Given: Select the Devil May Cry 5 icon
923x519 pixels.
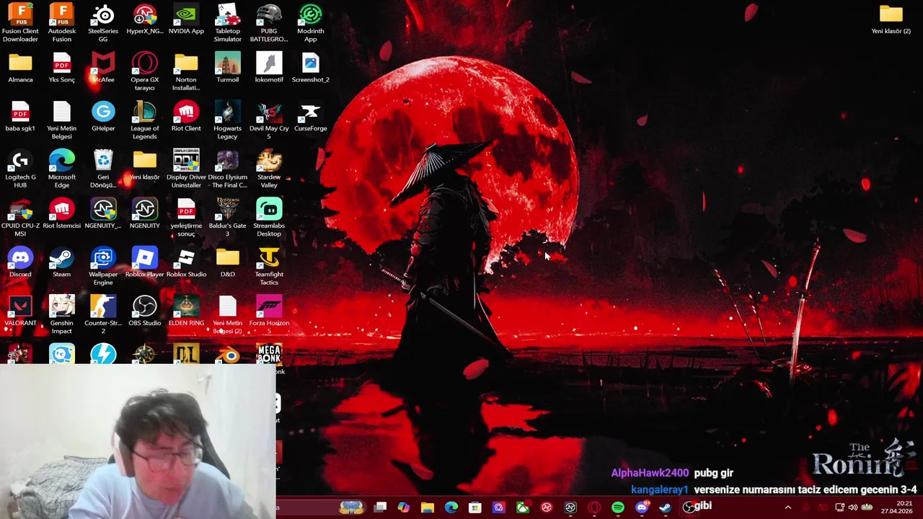Looking at the screenshot, I should (269, 120).
